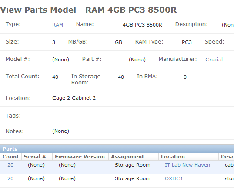The height and width of the screenshot is (188, 234).
Task: Open the Crucial manufacturer link
Action: click(214, 60)
